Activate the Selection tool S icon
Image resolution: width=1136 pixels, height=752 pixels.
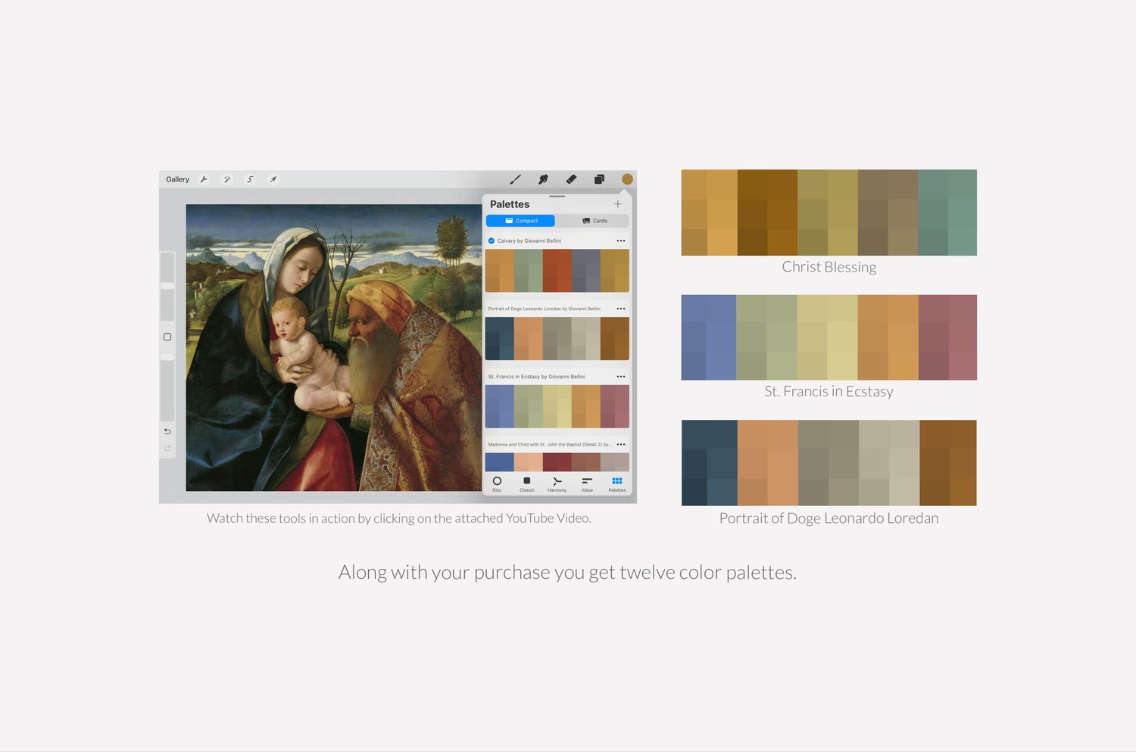(250, 179)
